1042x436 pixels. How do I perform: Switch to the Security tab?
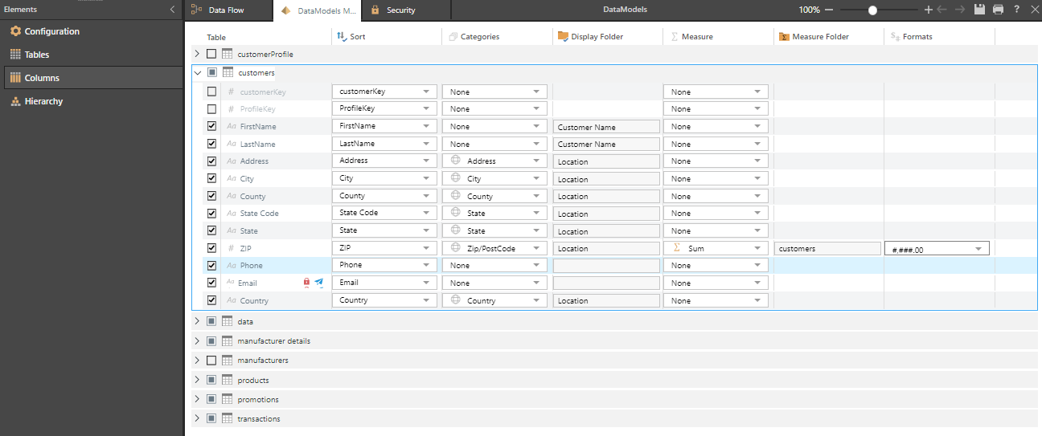[400, 10]
